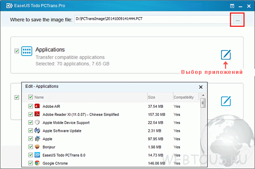Click the Apple application icon
This screenshot has height=169, width=255.
pos(37,138)
